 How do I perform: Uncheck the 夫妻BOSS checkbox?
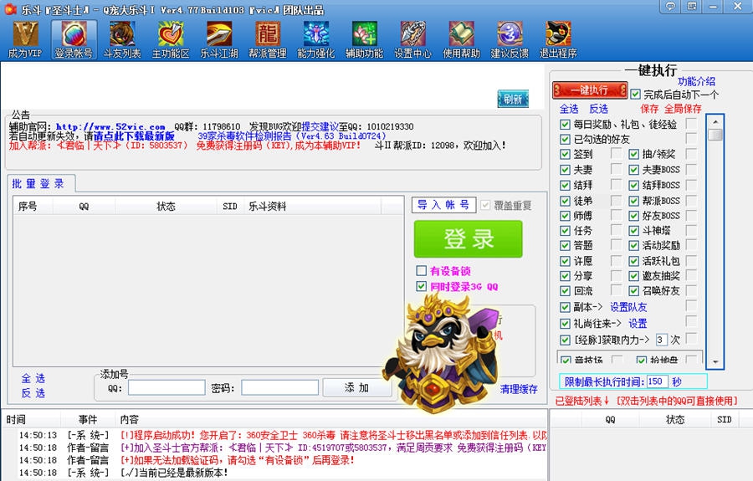click(634, 170)
